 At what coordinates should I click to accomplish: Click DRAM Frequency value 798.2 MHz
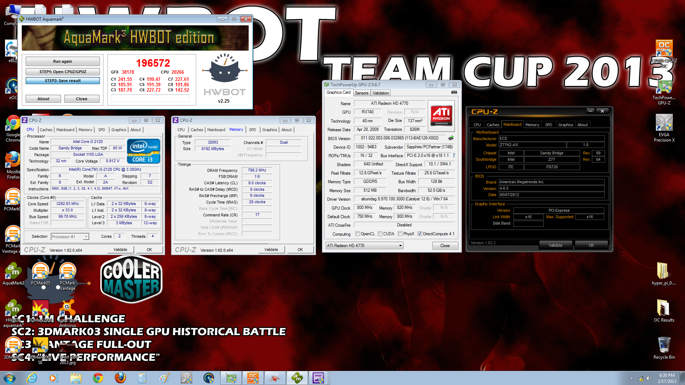tap(257, 170)
